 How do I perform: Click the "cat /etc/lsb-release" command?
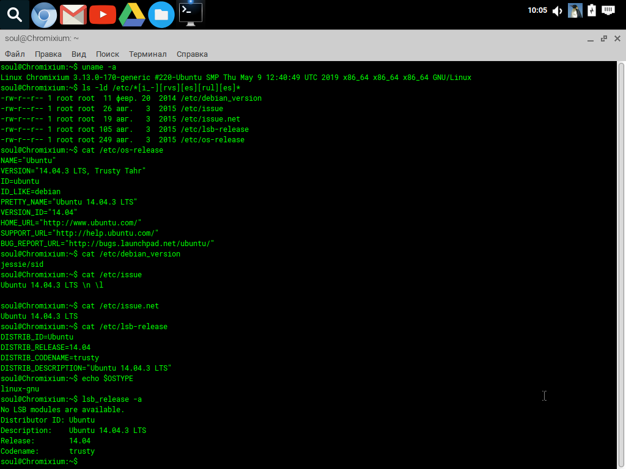point(125,326)
